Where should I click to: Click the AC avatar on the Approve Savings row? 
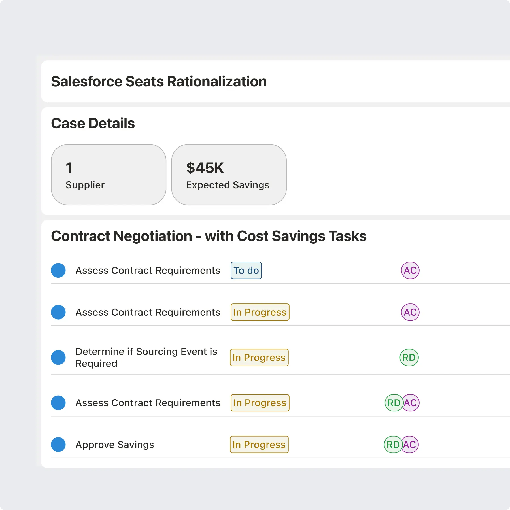(411, 445)
